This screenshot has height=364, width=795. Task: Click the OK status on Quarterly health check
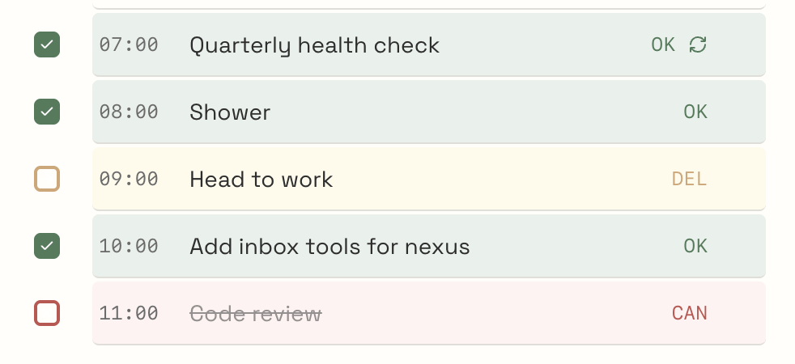coord(663,45)
